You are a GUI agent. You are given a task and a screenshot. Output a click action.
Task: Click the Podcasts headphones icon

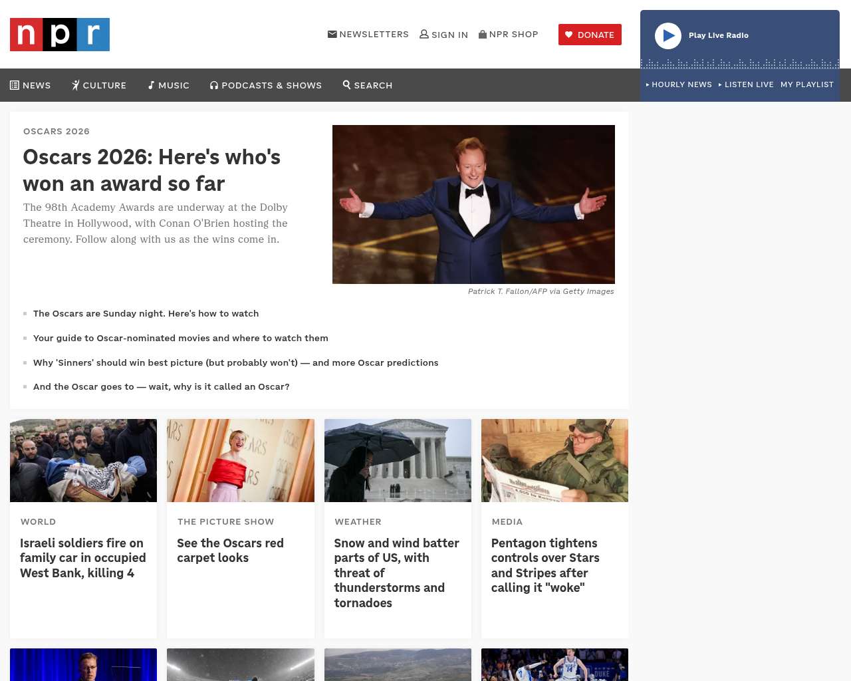tap(214, 85)
